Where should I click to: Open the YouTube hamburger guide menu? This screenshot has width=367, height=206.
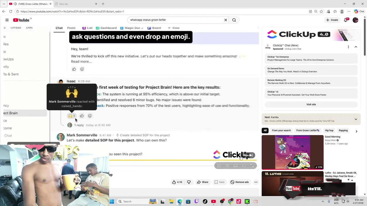pos(7,20)
